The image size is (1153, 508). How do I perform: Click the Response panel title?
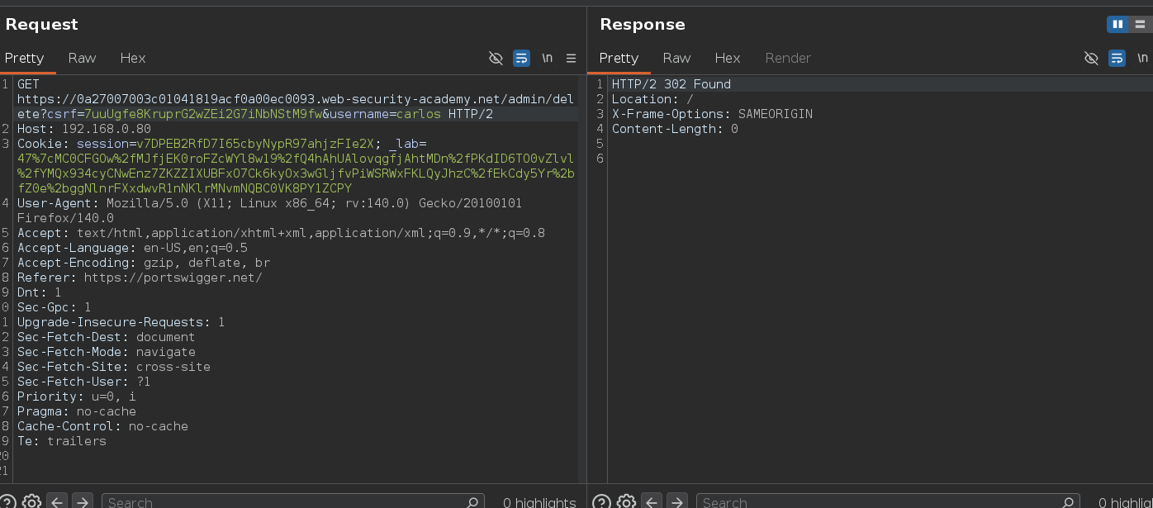[643, 24]
